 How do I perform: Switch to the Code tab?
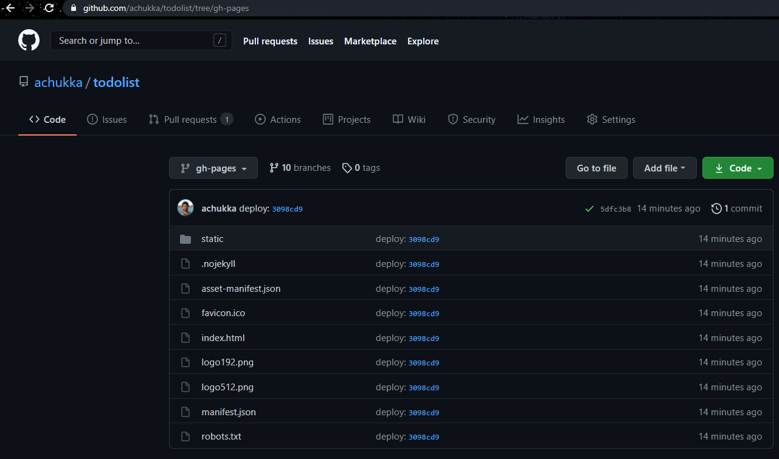(47, 120)
